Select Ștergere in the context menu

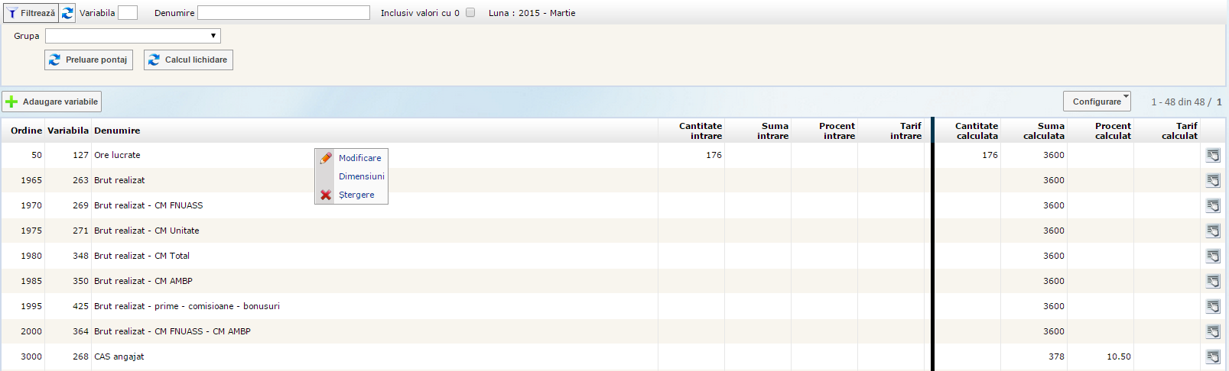356,195
